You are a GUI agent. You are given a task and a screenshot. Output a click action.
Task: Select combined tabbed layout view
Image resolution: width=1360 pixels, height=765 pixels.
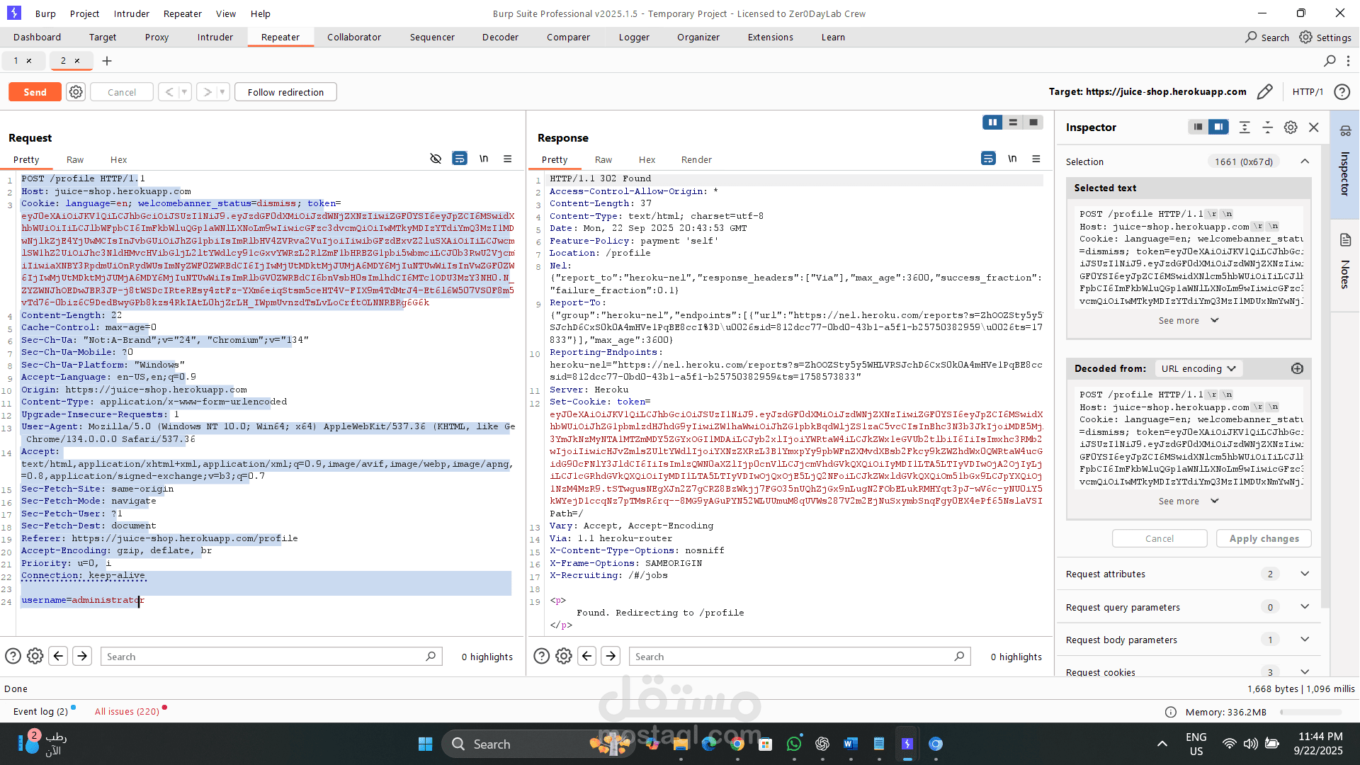click(x=1033, y=123)
